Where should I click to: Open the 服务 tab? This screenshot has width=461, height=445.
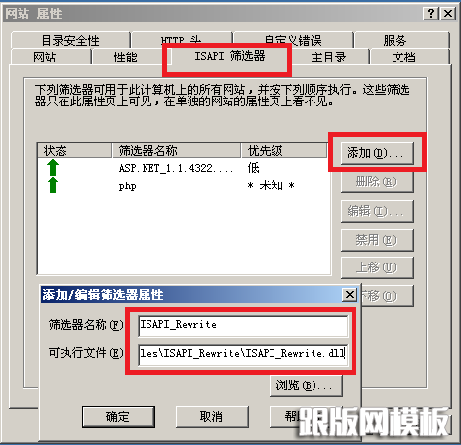click(x=395, y=40)
